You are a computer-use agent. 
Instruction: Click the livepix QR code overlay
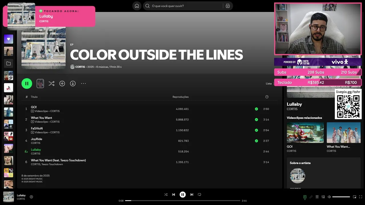348,106
